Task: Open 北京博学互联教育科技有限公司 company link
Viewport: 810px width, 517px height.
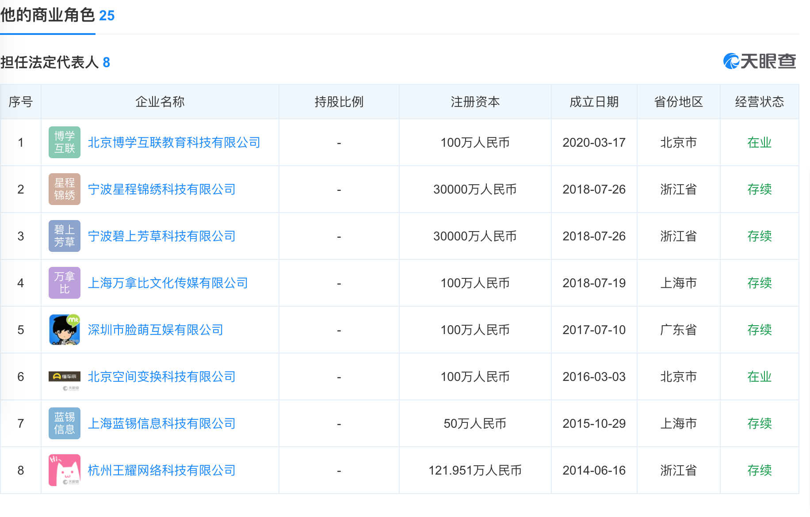Action: point(174,143)
